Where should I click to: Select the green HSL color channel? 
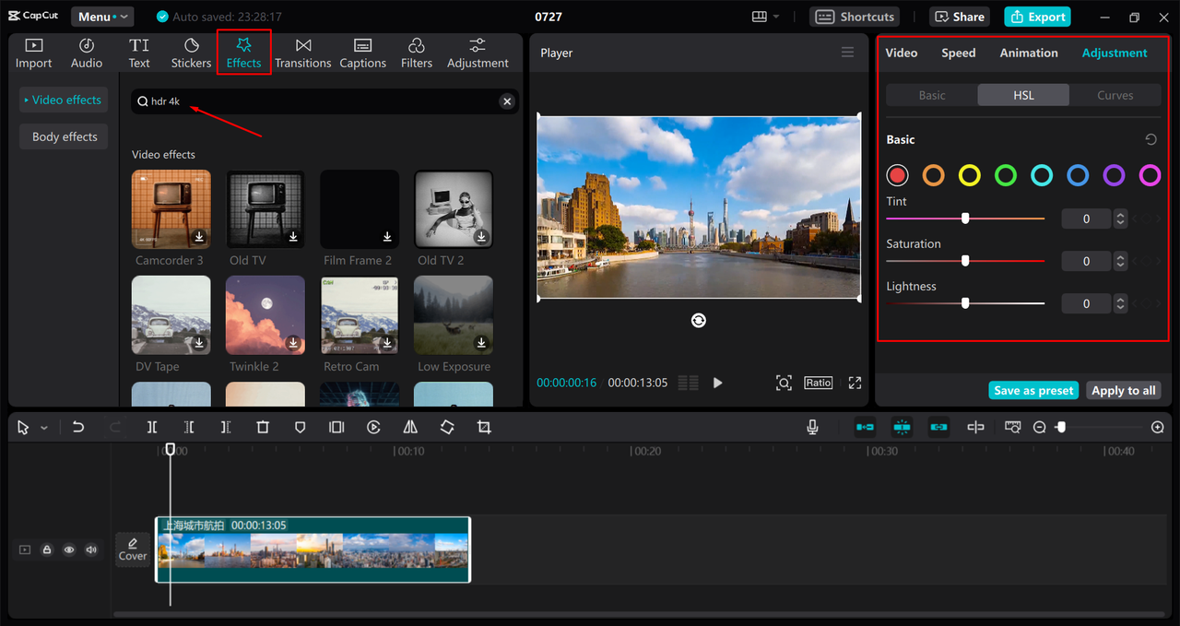(1006, 175)
